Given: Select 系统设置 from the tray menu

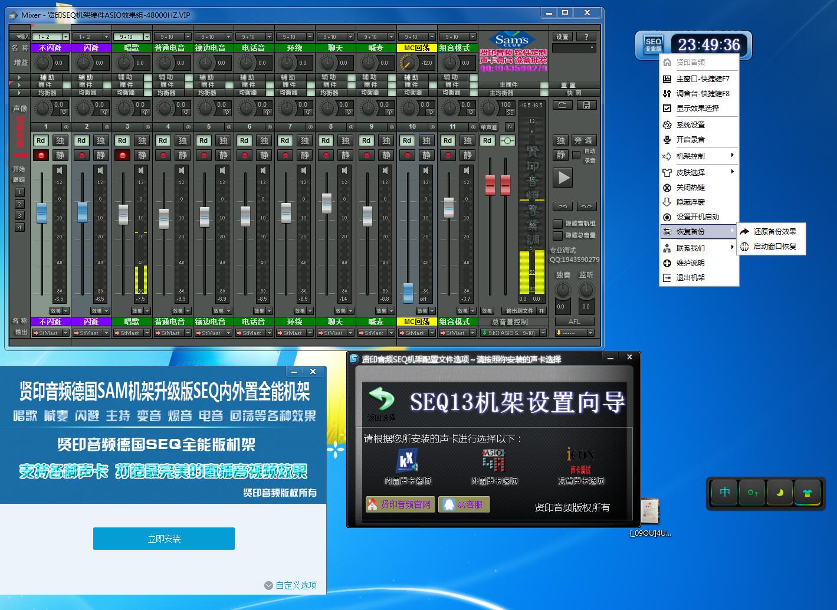Looking at the screenshot, I should [692, 124].
